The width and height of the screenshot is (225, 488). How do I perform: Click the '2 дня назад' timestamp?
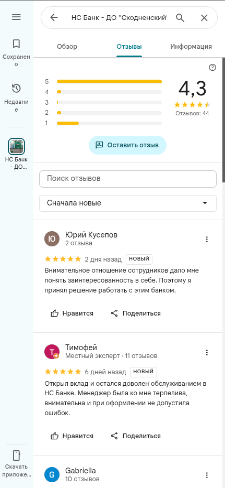pos(103,259)
